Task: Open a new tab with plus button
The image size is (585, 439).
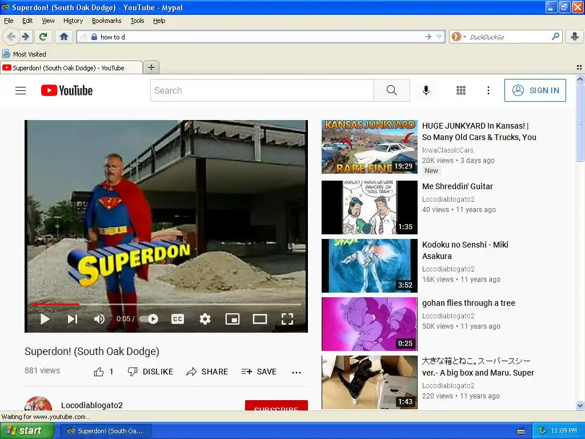Action: pos(151,67)
